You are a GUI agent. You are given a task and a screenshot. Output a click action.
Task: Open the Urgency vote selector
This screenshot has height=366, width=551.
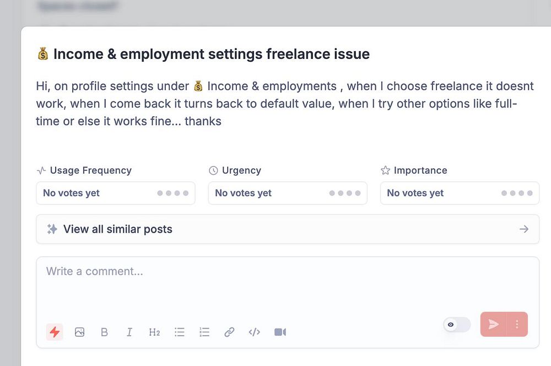click(288, 193)
